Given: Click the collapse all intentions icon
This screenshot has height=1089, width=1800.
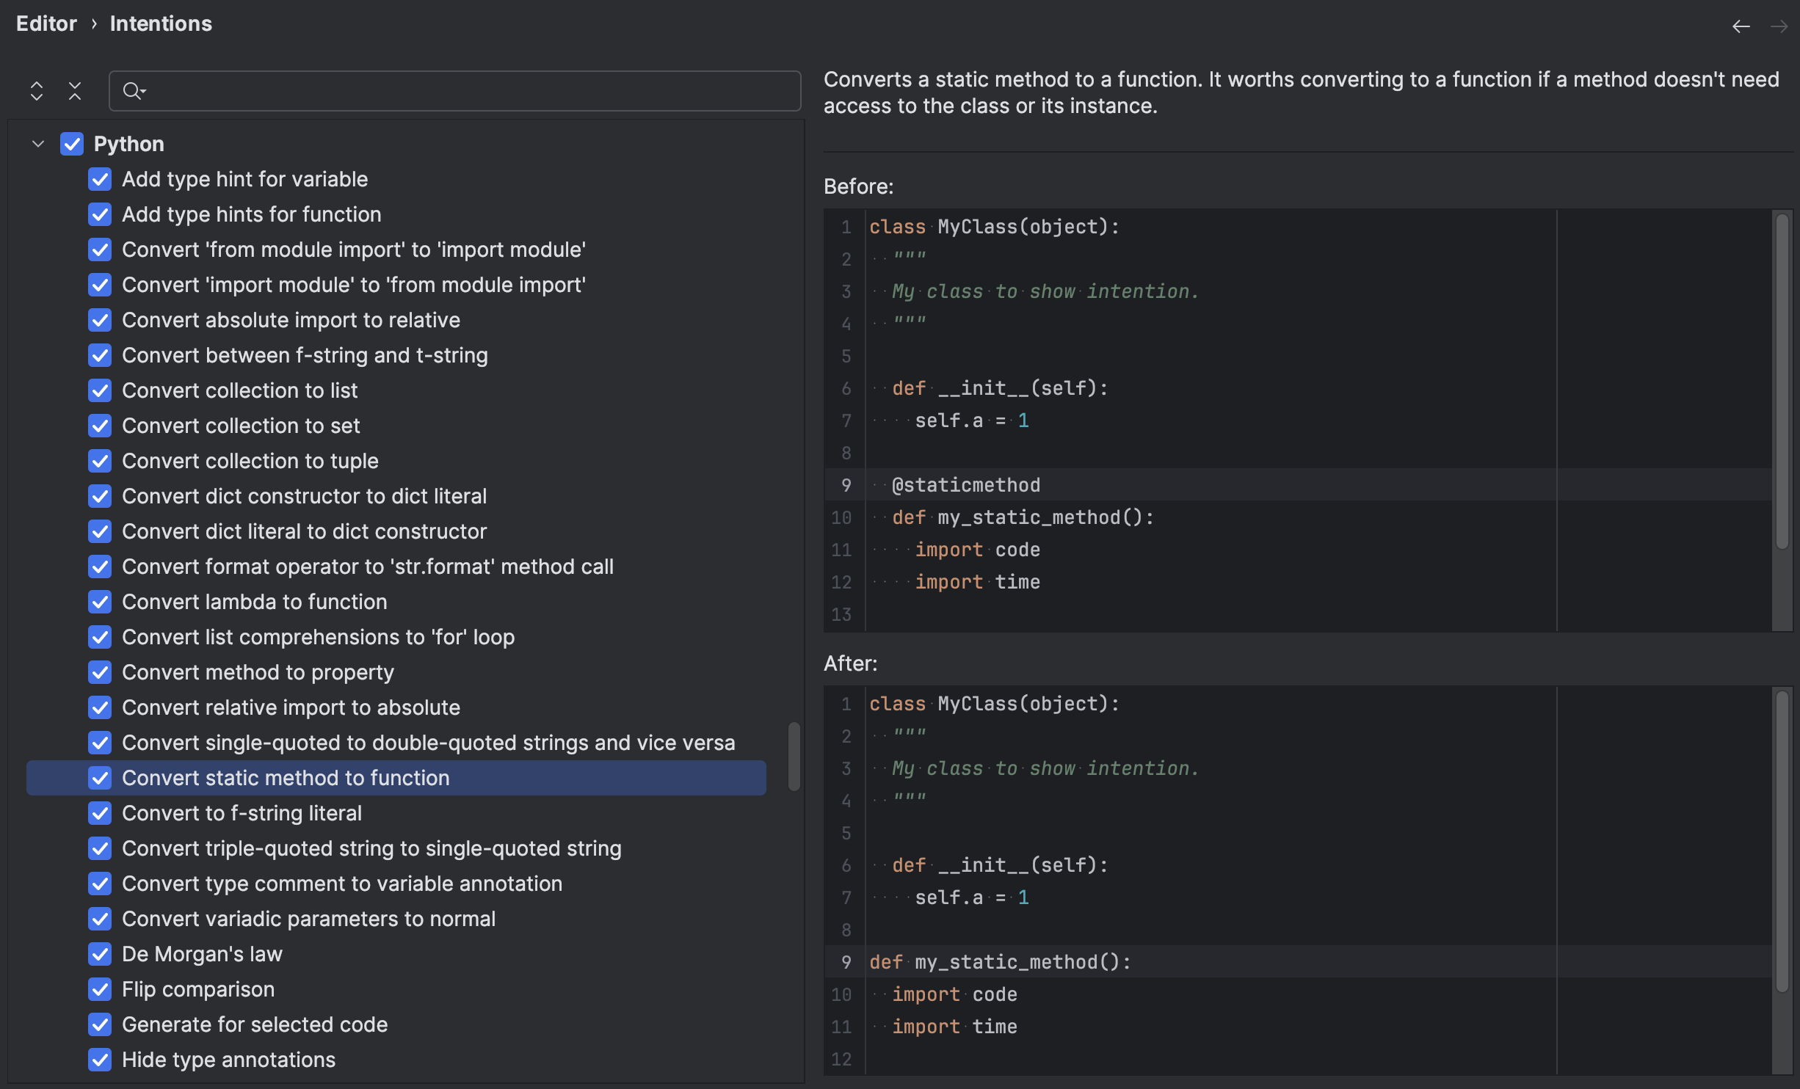Looking at the screenshot, I should (x=75, y=90).
